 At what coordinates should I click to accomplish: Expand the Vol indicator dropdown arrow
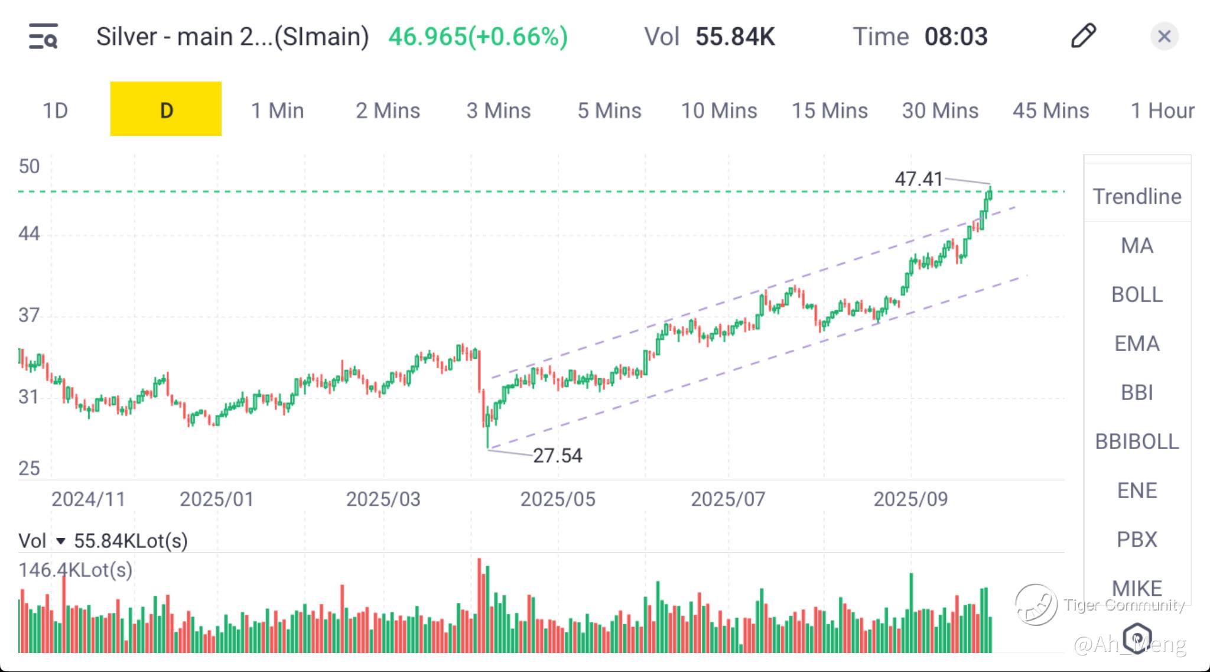coord(60,541)
